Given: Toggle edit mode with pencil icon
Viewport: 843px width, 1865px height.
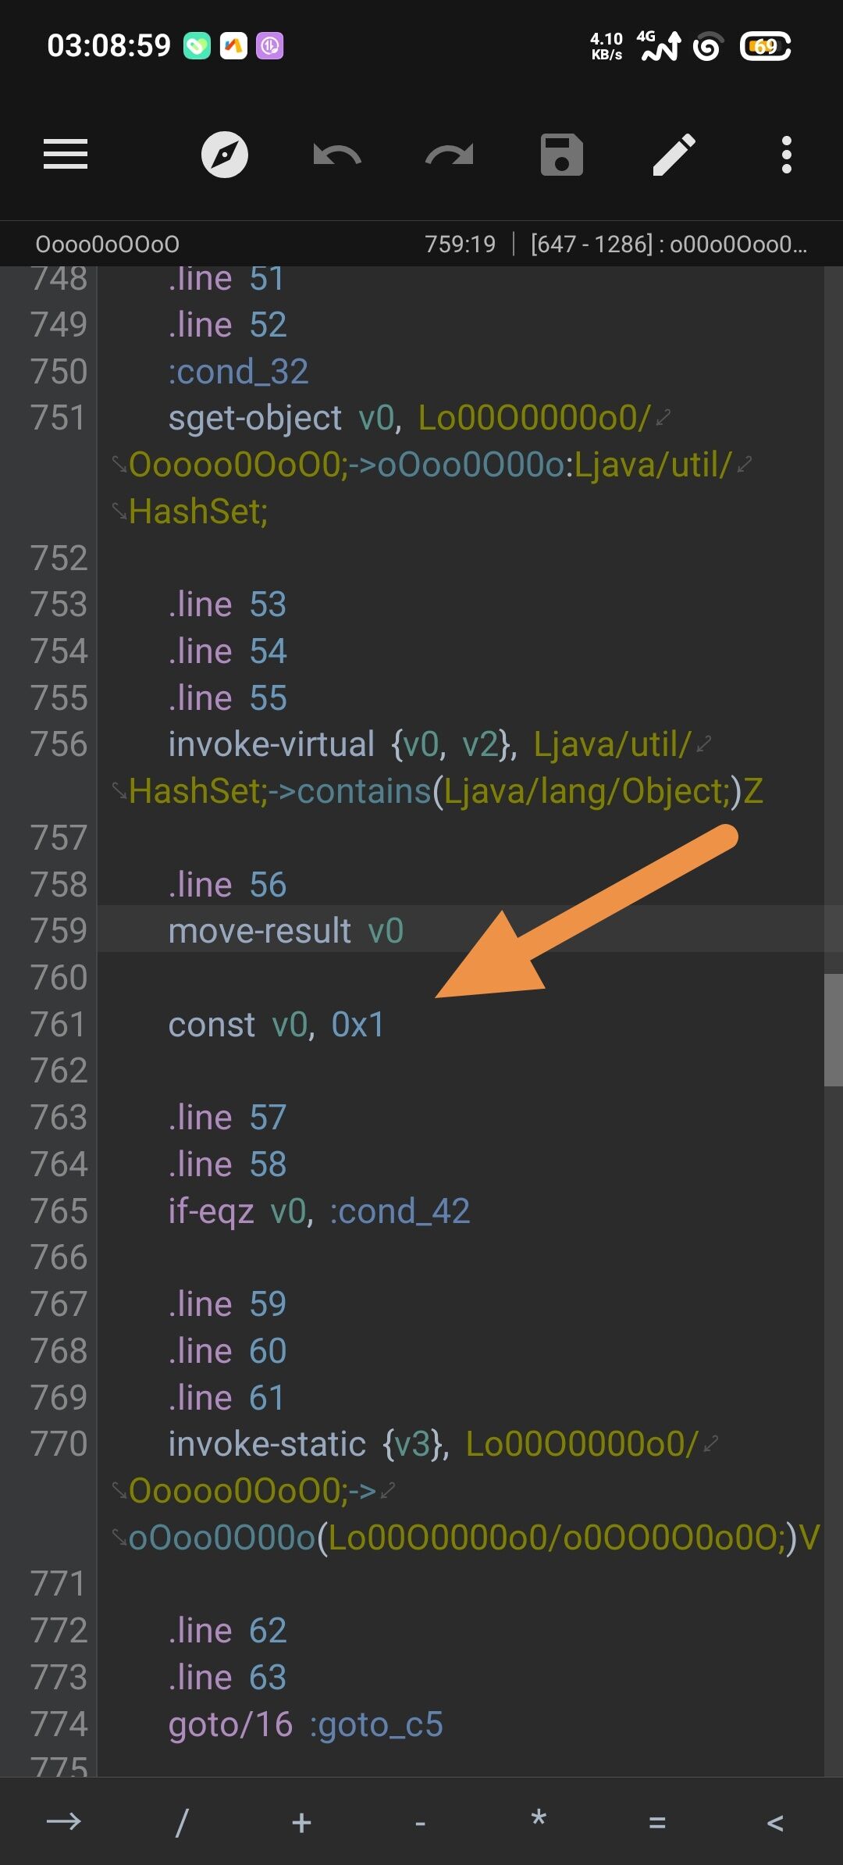Looking at the screenshot, I should pos(674,155).
